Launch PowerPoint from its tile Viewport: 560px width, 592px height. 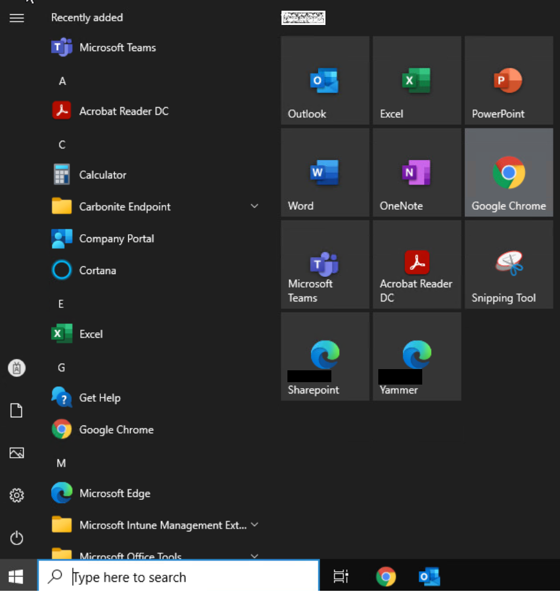pyautogui.click(x=508, y=80)
